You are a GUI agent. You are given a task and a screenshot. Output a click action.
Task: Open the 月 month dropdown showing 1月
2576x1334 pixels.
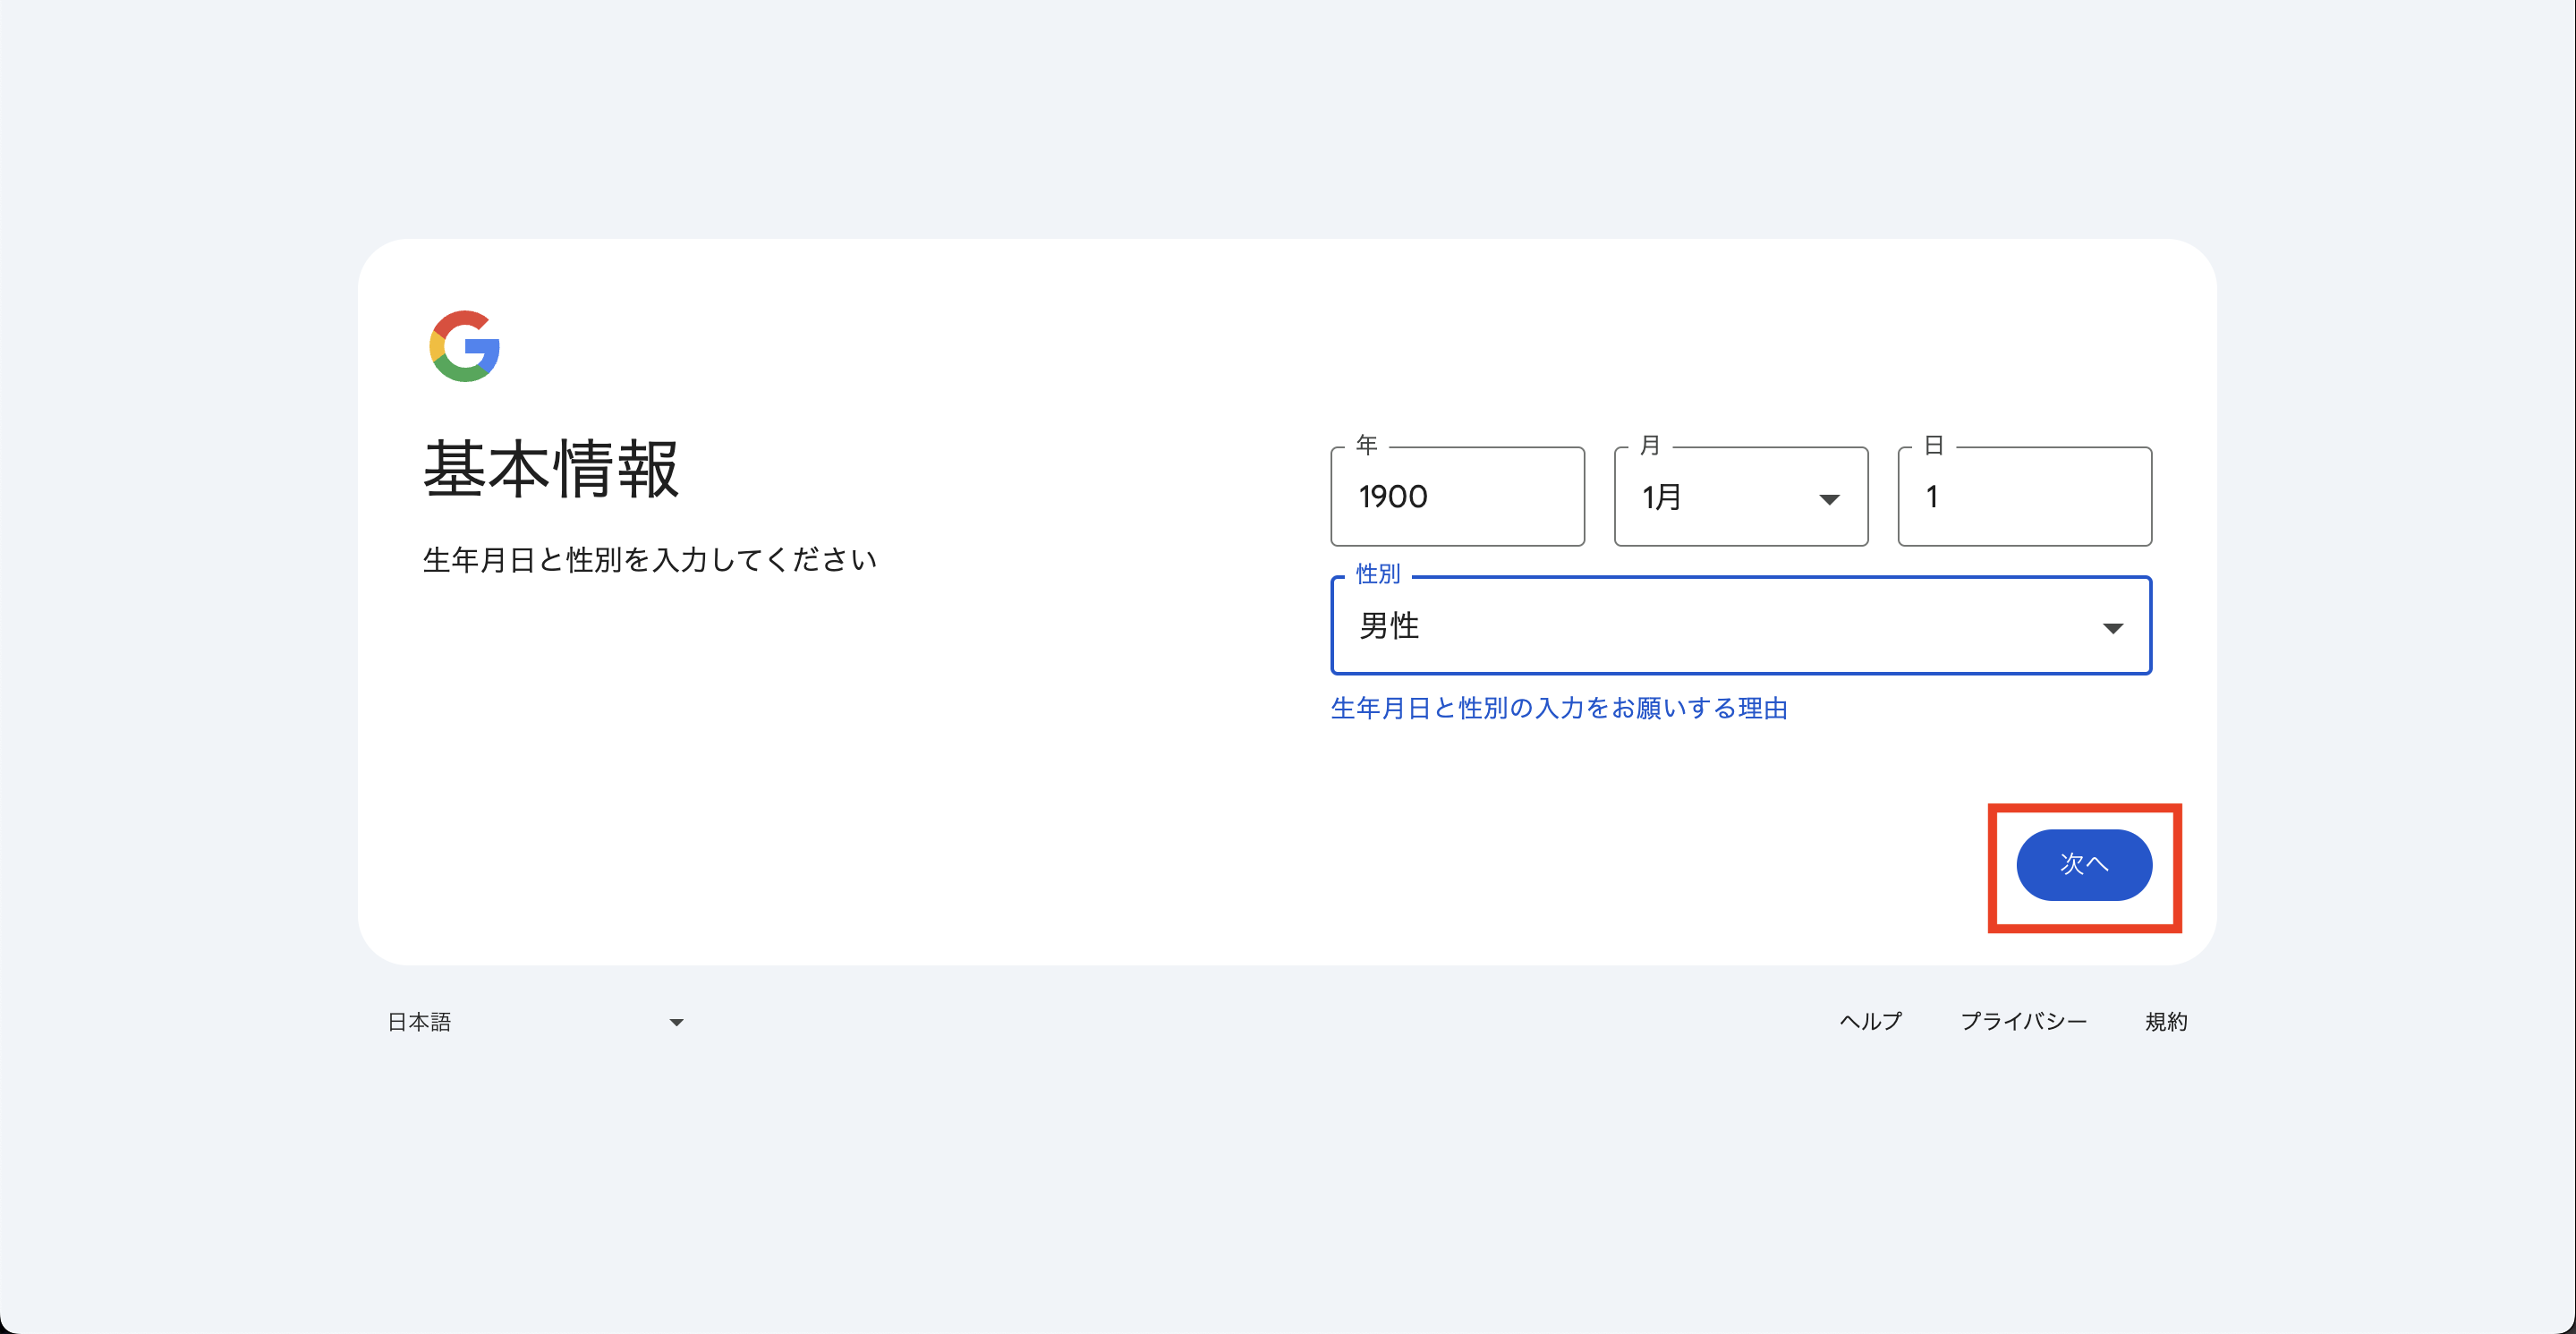[1740, 497]
